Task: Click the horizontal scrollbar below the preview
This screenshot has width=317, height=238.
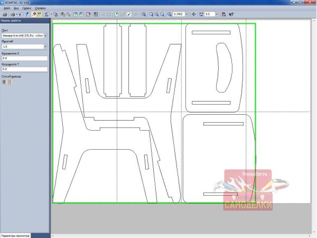Action: [x=180, y=235]
